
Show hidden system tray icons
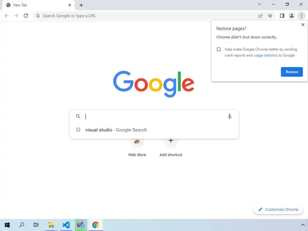click(x=303, y=225)
